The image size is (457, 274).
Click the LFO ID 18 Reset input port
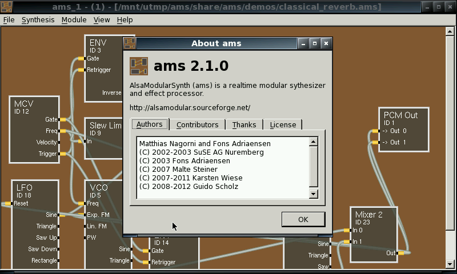coord(9,203)
